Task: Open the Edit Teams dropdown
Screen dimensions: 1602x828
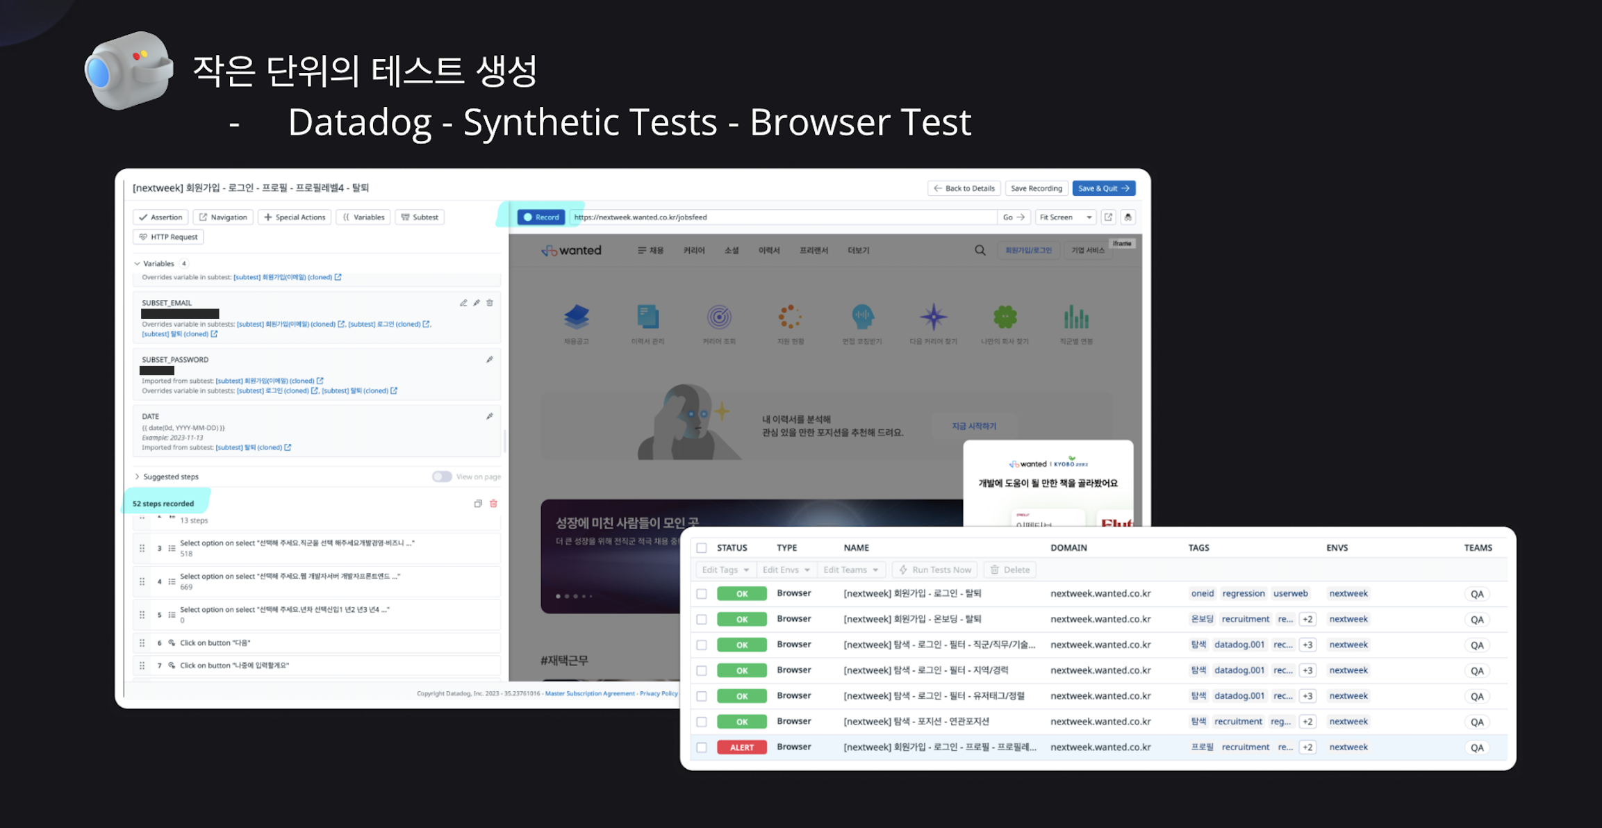Action: [x=850, y=570]
